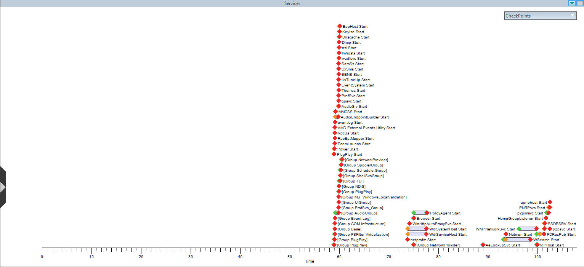Click the SENS Start diamond
584x267 pixels.
pos(339,74)
